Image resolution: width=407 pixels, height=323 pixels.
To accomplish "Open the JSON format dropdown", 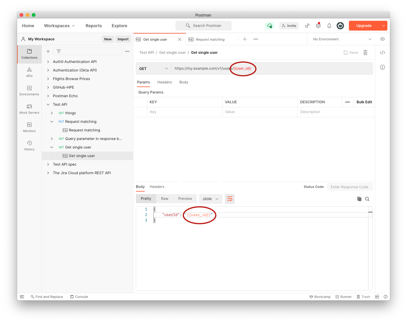I will (211, 199).
